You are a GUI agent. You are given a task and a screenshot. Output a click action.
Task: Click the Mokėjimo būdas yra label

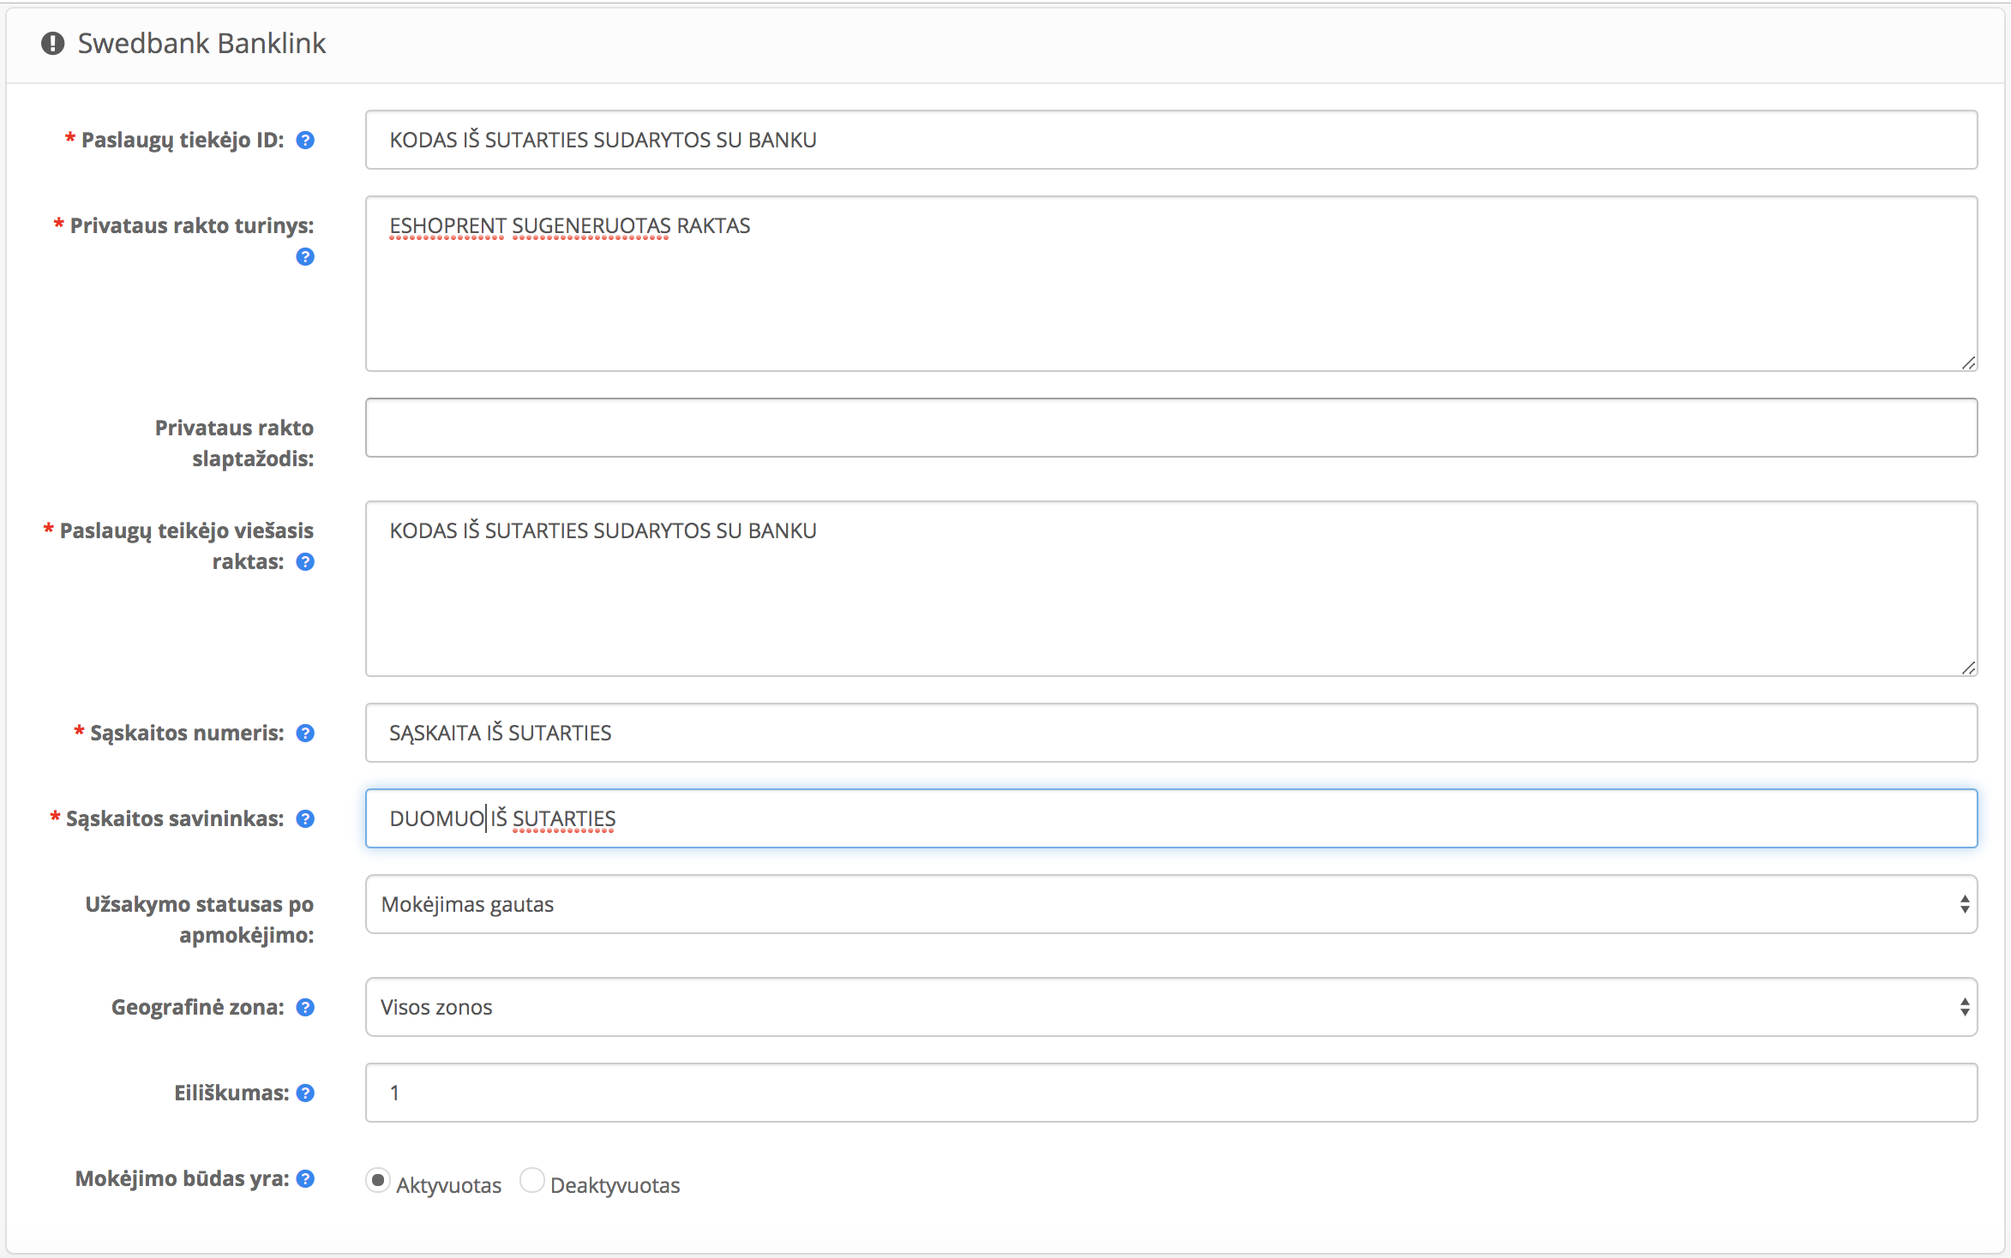pos(183,1178)
